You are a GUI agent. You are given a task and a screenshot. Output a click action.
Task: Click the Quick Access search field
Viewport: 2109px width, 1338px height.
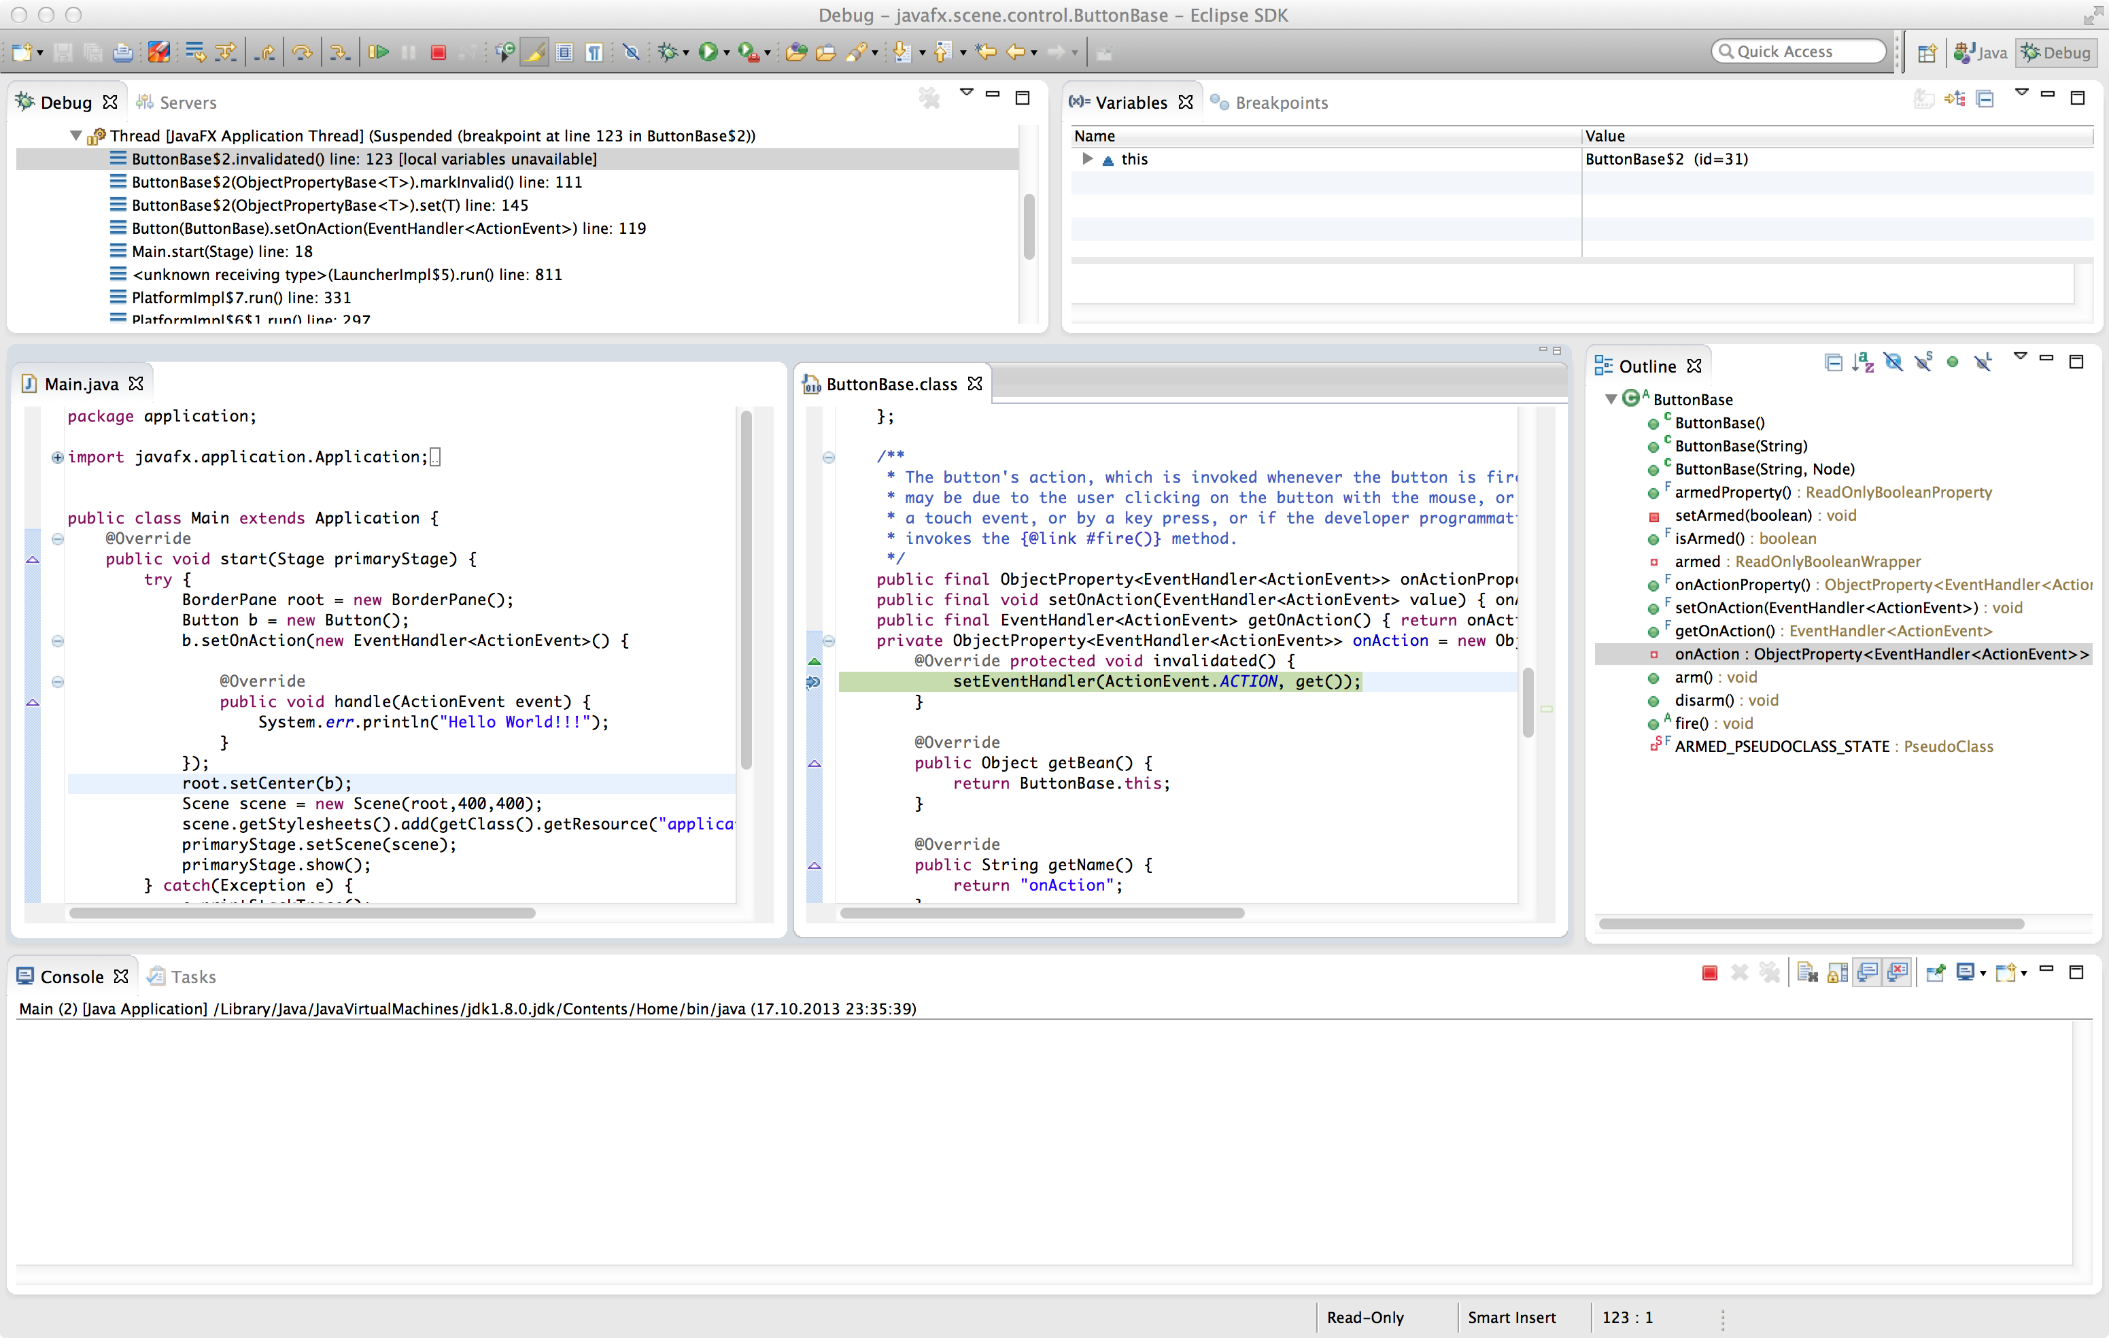[x=1797, y=52]
